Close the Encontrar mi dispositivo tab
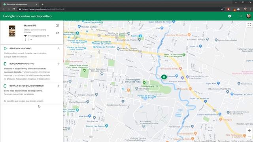 click(x=36, y=4)
